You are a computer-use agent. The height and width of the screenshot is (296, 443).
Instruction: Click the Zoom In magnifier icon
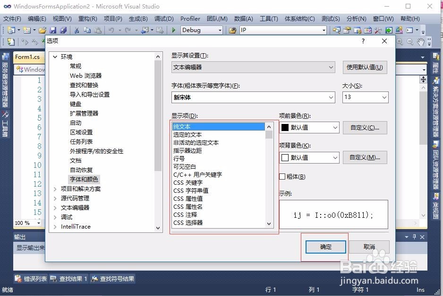pyautogui.click(x=400, y=42)
